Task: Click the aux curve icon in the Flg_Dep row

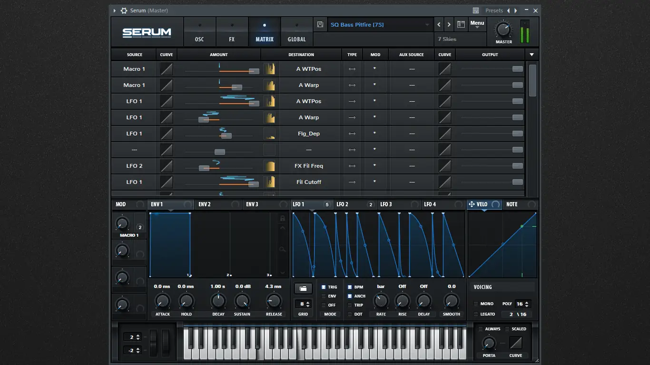Action: 444,134
